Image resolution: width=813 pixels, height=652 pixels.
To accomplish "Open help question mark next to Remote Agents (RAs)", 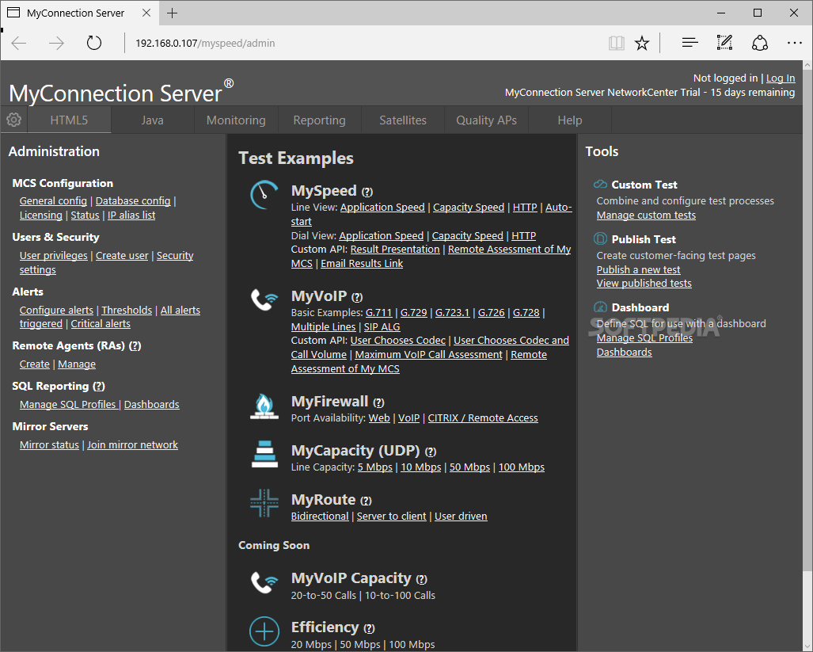I will [x=135, y=346].
